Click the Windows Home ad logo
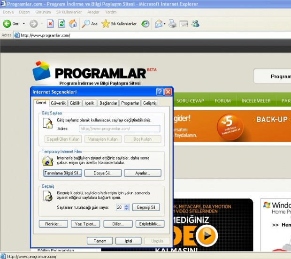This screenshot has width=291, height=259. (267, 205)
